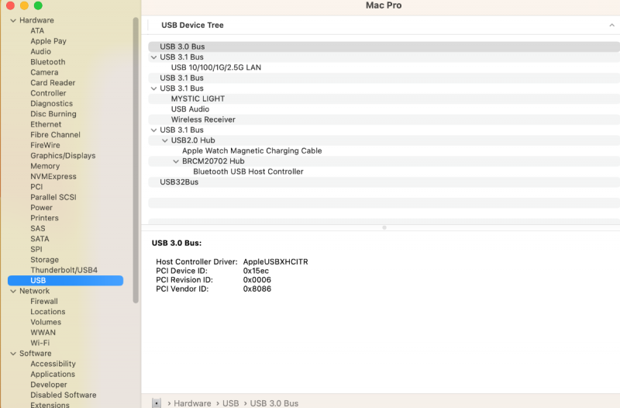Viewport: 620px width, 408px height.
Task: Open Disabled Software in the sidebar
Action: tap(64, 396)
